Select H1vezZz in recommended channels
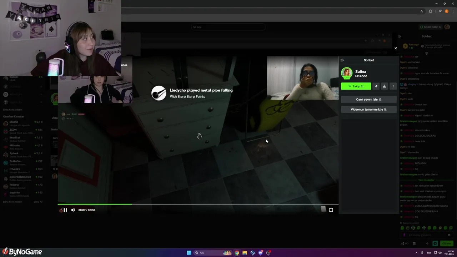 [x=22, y=170]
